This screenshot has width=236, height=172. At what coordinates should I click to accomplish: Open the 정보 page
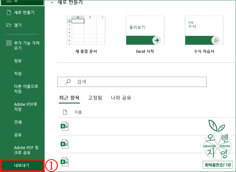point(18,61)
